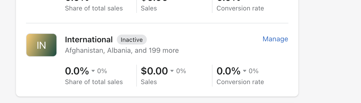The image size is (361, 103).
Task: Click trend arrow beside $0.00 Sales
Action: pyautogui.click(x=172, y=71)
